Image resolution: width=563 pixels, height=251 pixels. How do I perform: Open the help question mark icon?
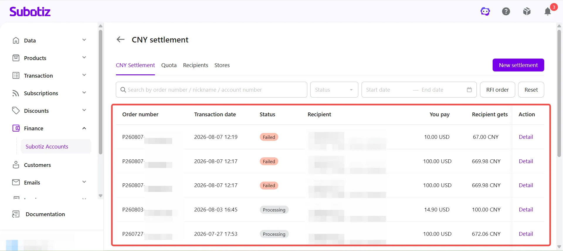506,11
